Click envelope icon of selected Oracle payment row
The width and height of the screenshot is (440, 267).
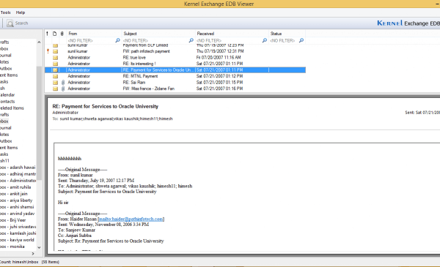click(55, 70)
